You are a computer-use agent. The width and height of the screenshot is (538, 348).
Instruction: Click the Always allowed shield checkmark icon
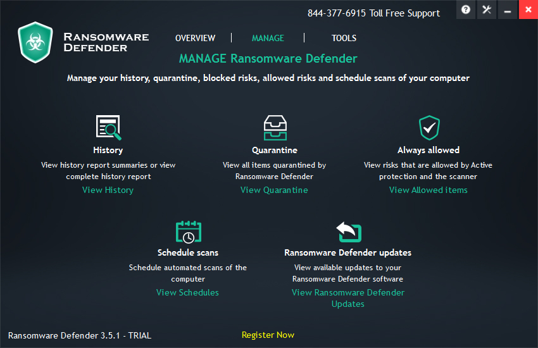click(x=429, y=128)
